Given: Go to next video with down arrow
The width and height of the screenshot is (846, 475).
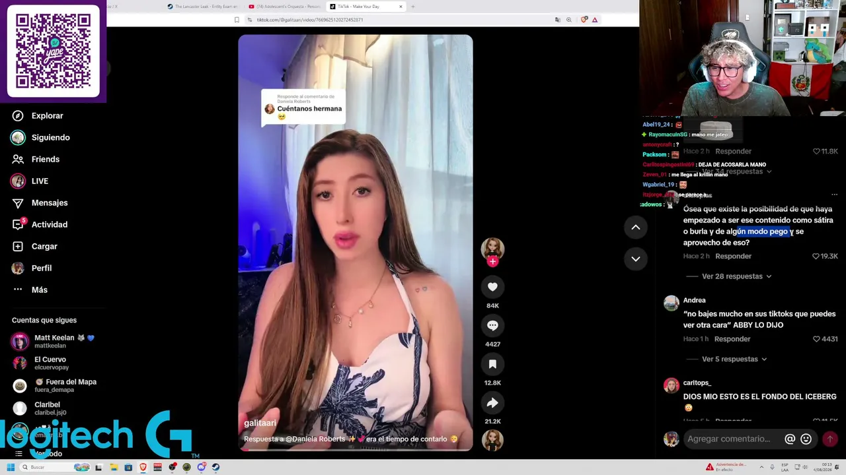Looking at the screenshot, I should pyautogui.click(x=635, y=259).
